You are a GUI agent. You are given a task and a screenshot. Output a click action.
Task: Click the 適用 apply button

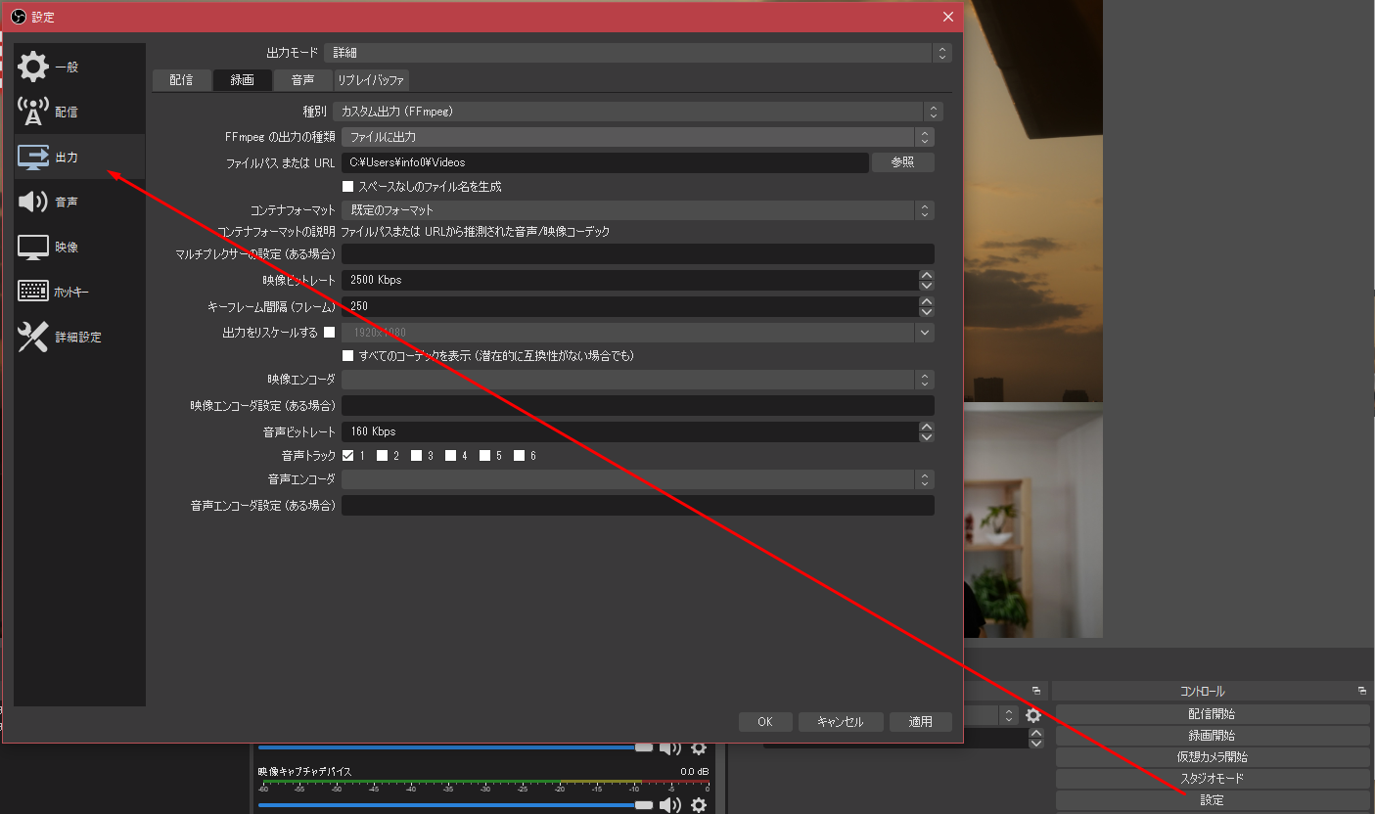click(x=920, y=722)
